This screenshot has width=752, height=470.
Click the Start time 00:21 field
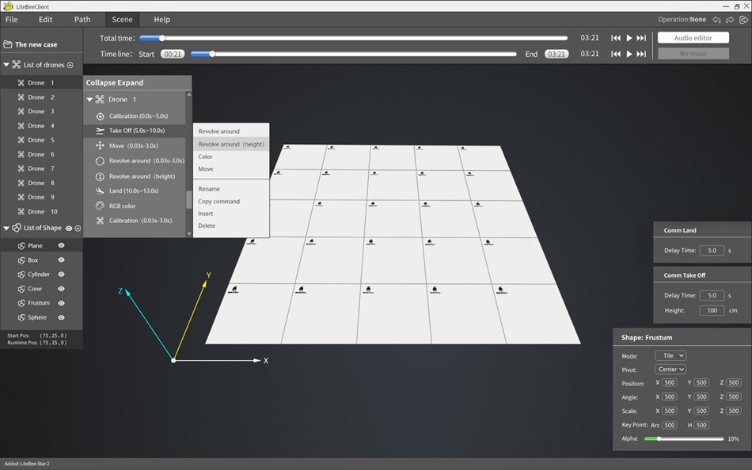click(x=173, y=54)
